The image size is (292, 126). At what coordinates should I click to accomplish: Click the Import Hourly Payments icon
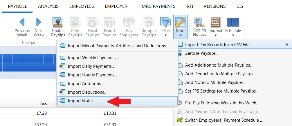(x=62, y=75)
